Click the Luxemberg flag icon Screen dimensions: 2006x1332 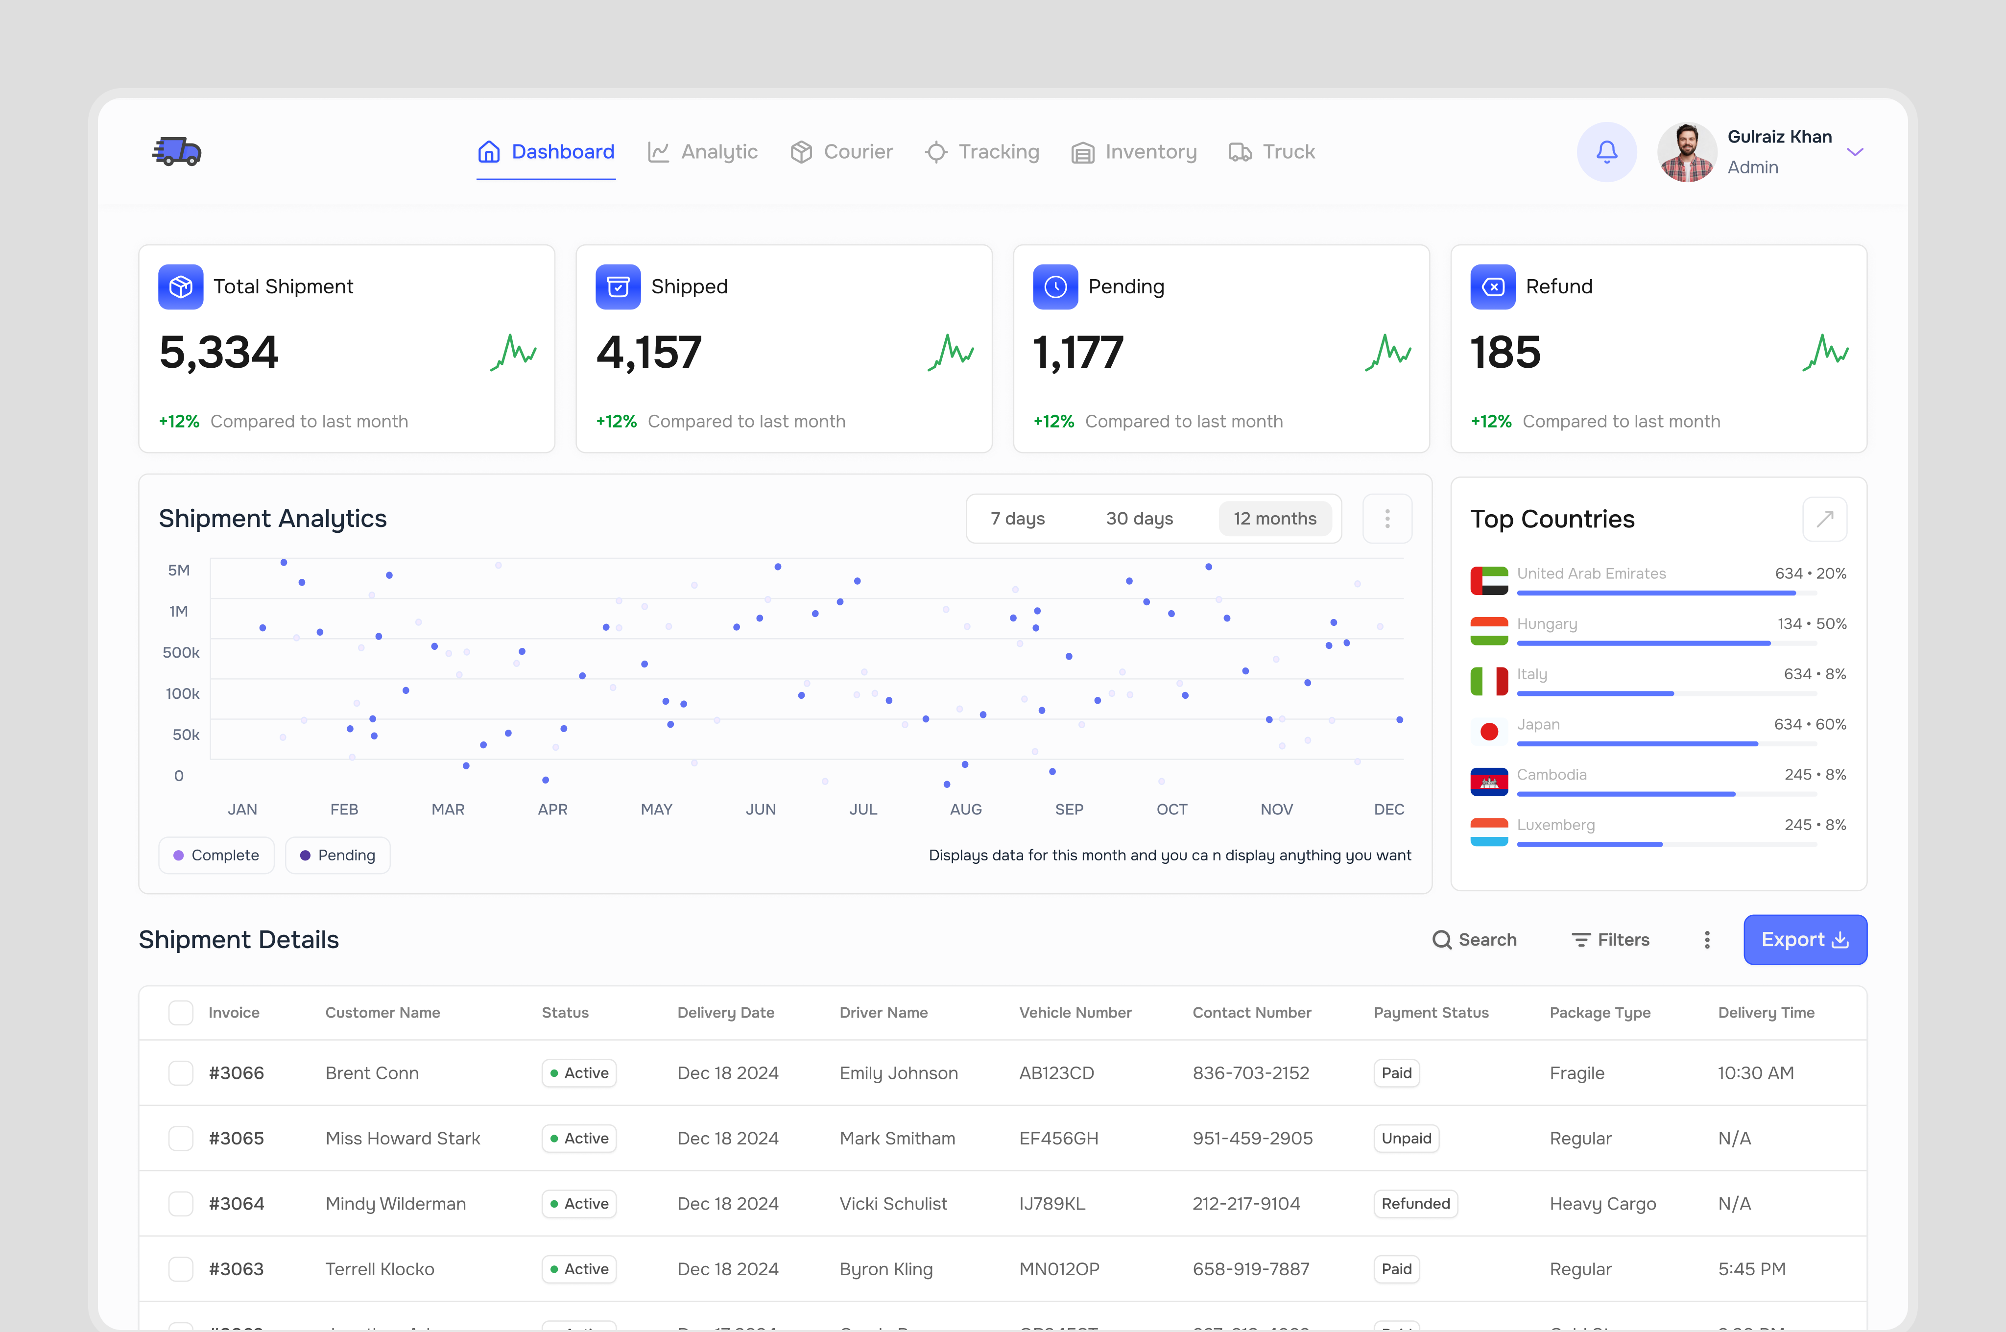pos(1488,832)
